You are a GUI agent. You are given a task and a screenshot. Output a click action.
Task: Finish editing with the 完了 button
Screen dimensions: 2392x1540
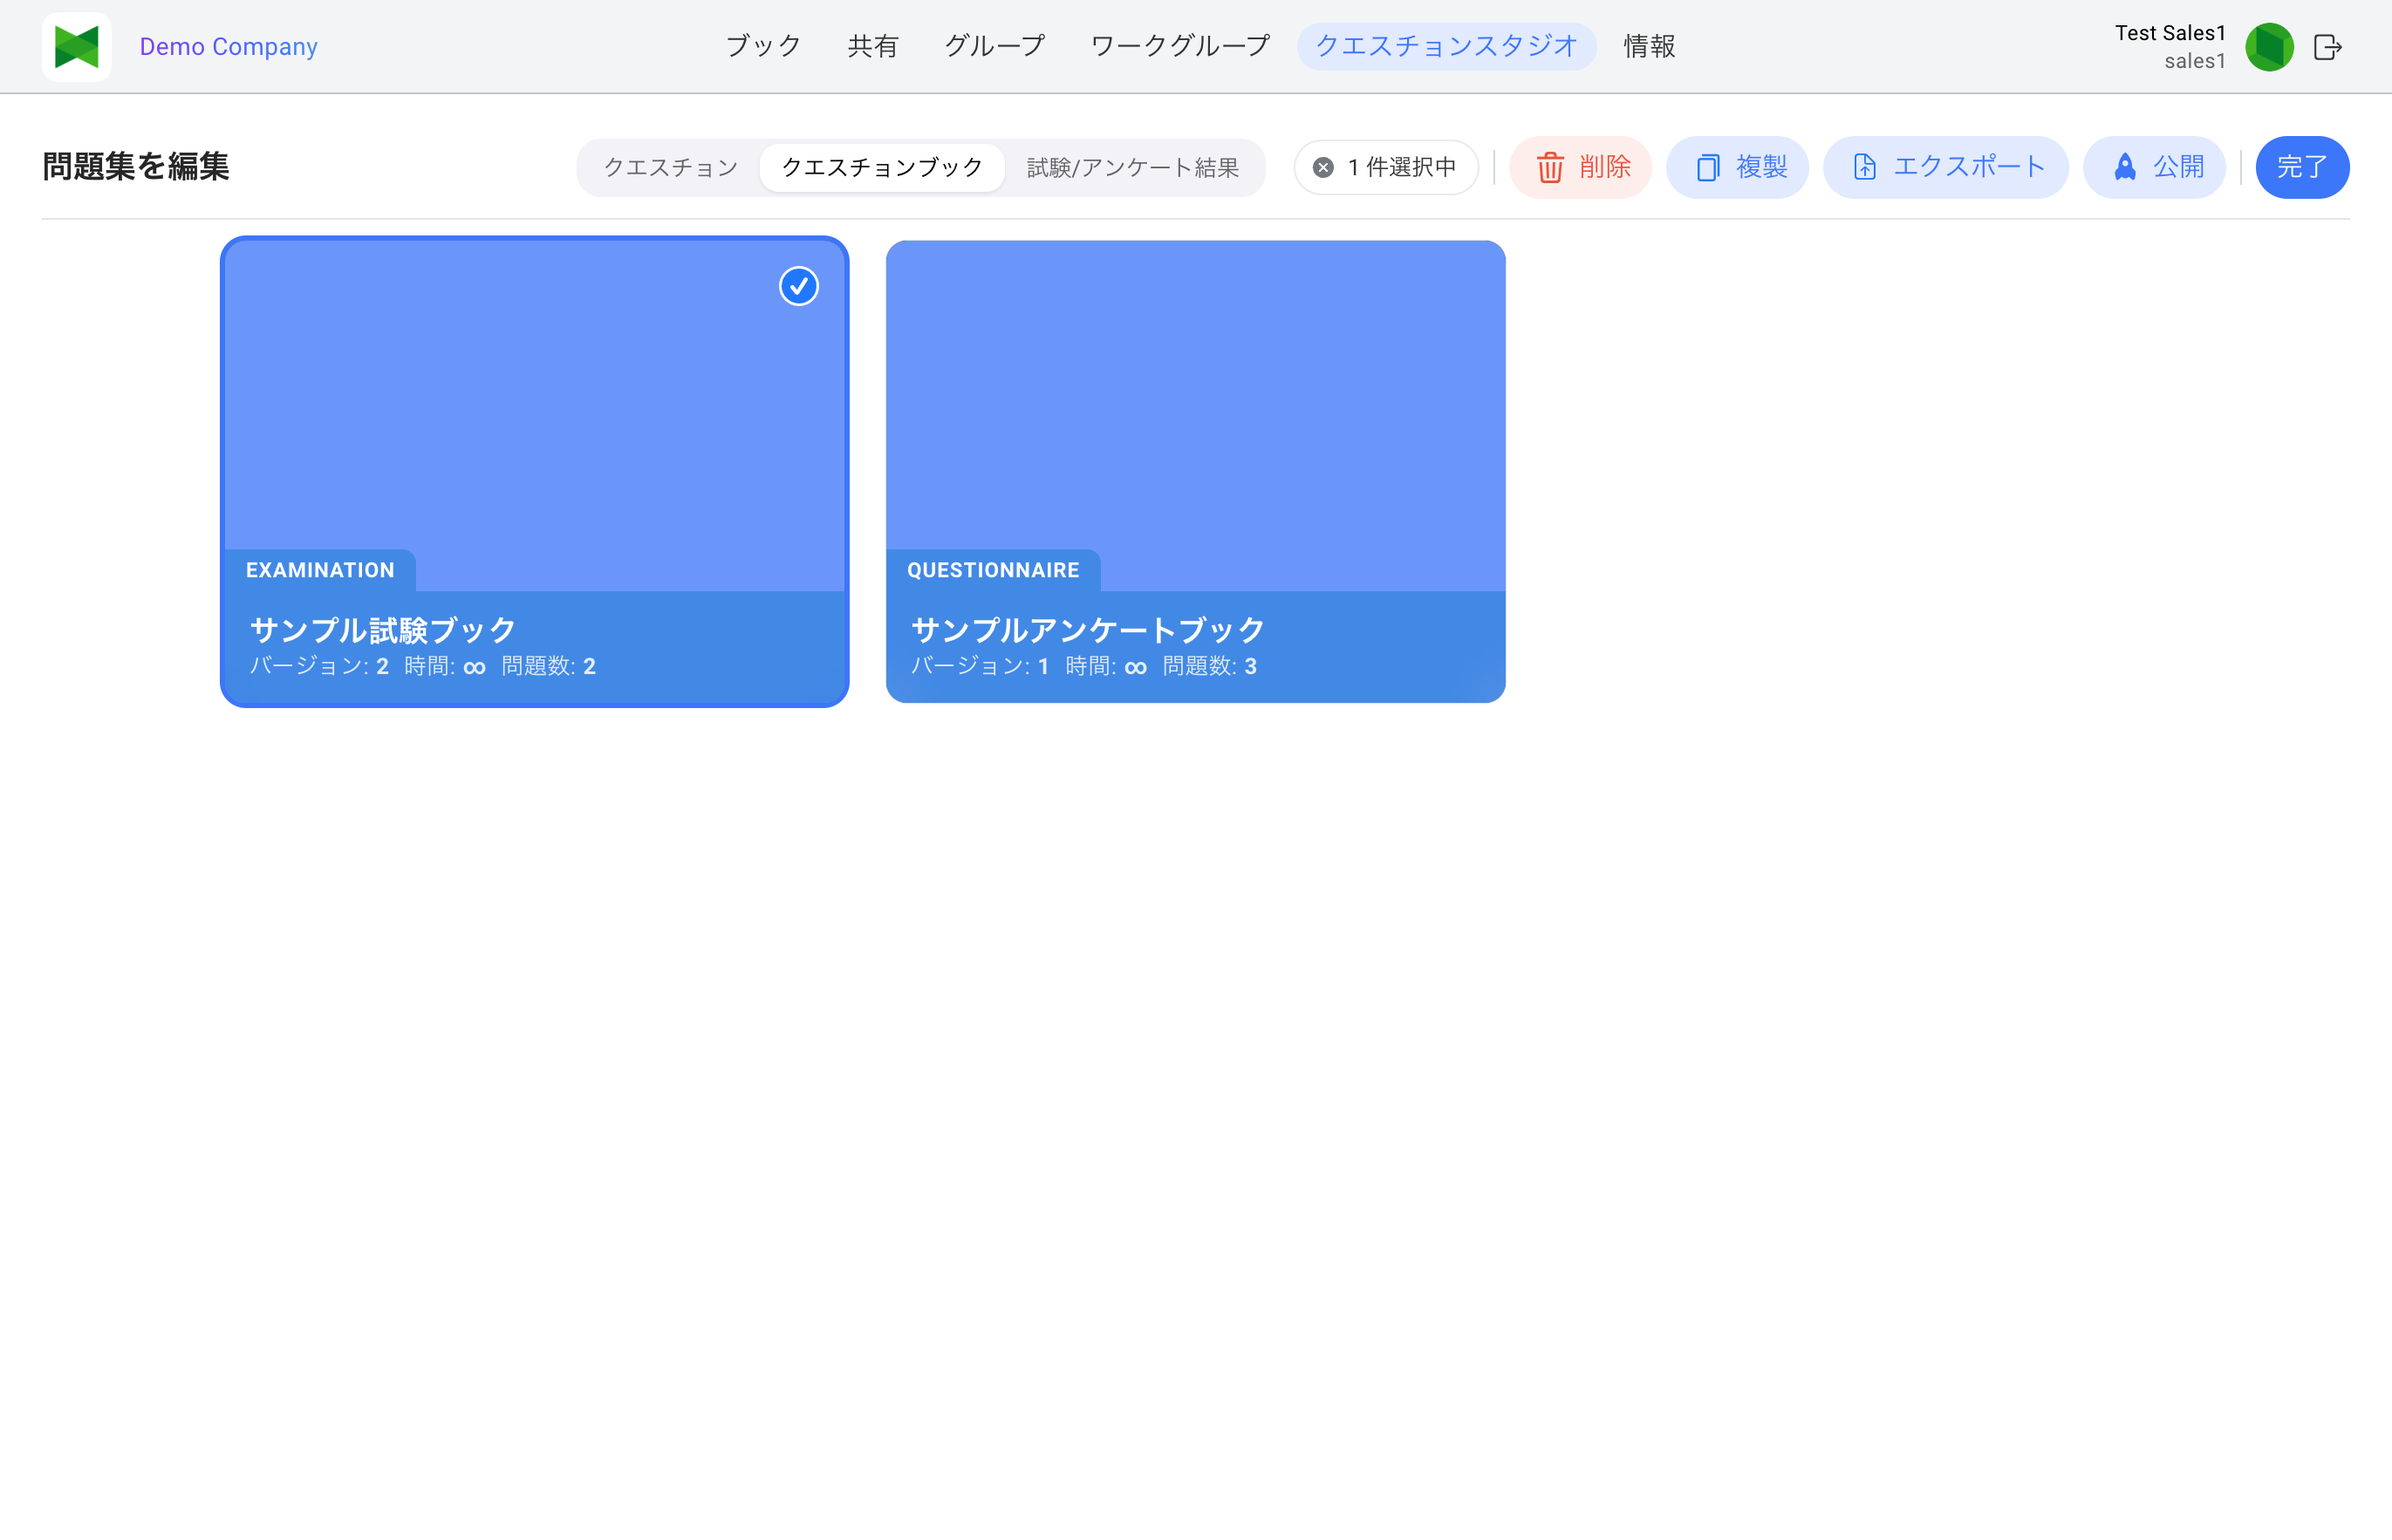[2302, 167]
